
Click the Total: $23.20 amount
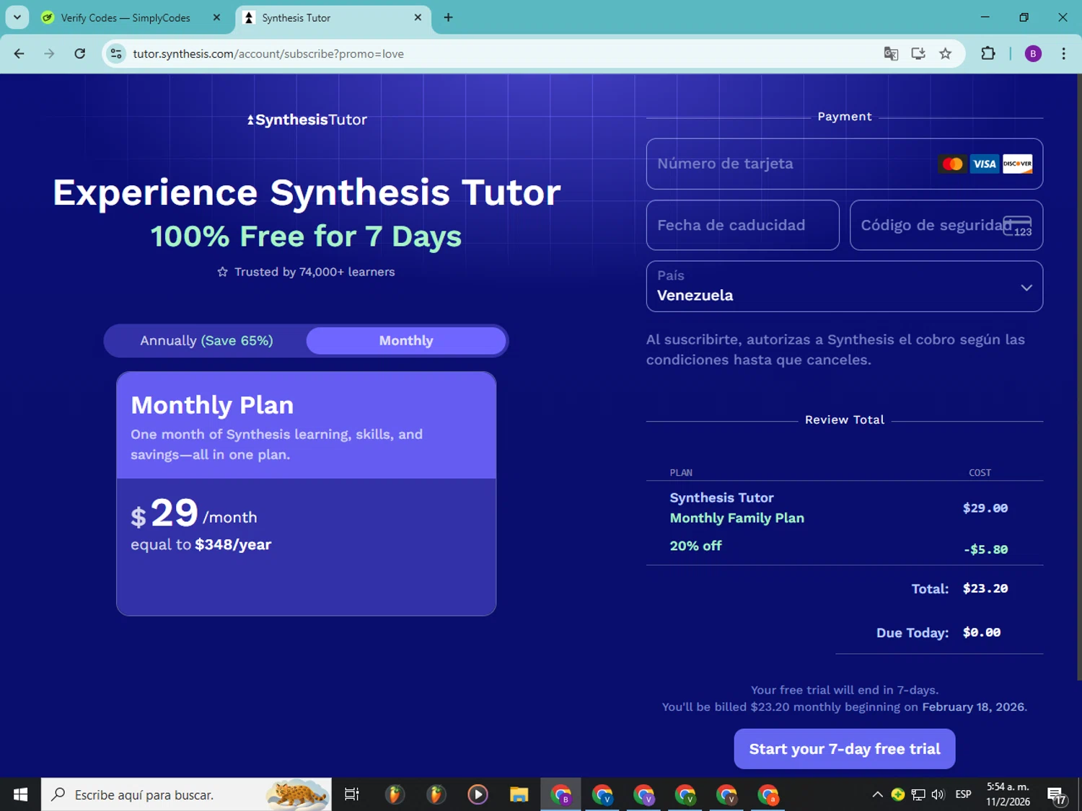tap(985, 588)
